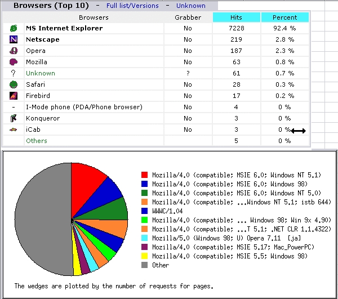Screen dimensions: 338x299
Task: Click the horizontal resize arrow cursor
Action: (299, 131)
